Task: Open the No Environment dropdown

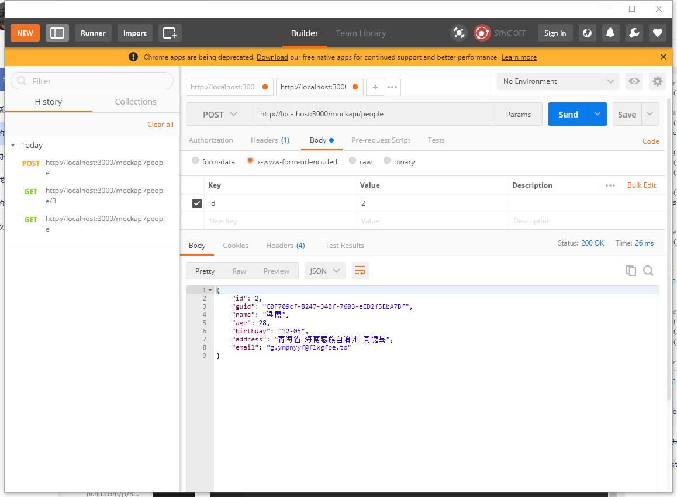Action: (x=557, y=81)
